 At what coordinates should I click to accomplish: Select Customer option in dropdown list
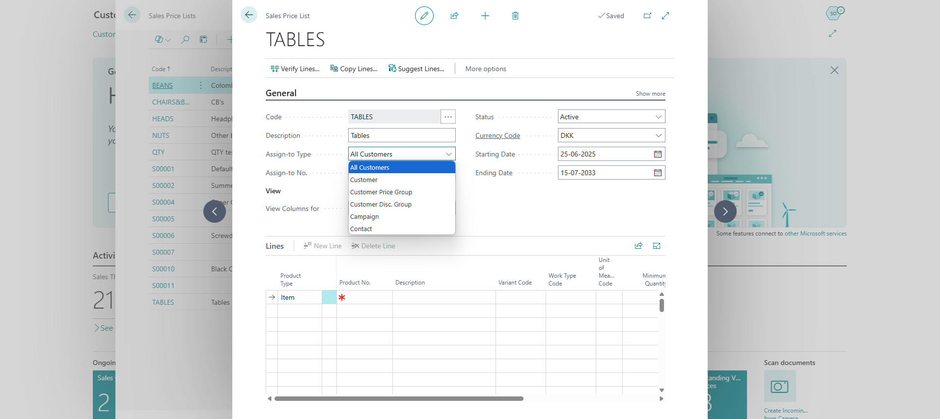(x=402, y=180)
